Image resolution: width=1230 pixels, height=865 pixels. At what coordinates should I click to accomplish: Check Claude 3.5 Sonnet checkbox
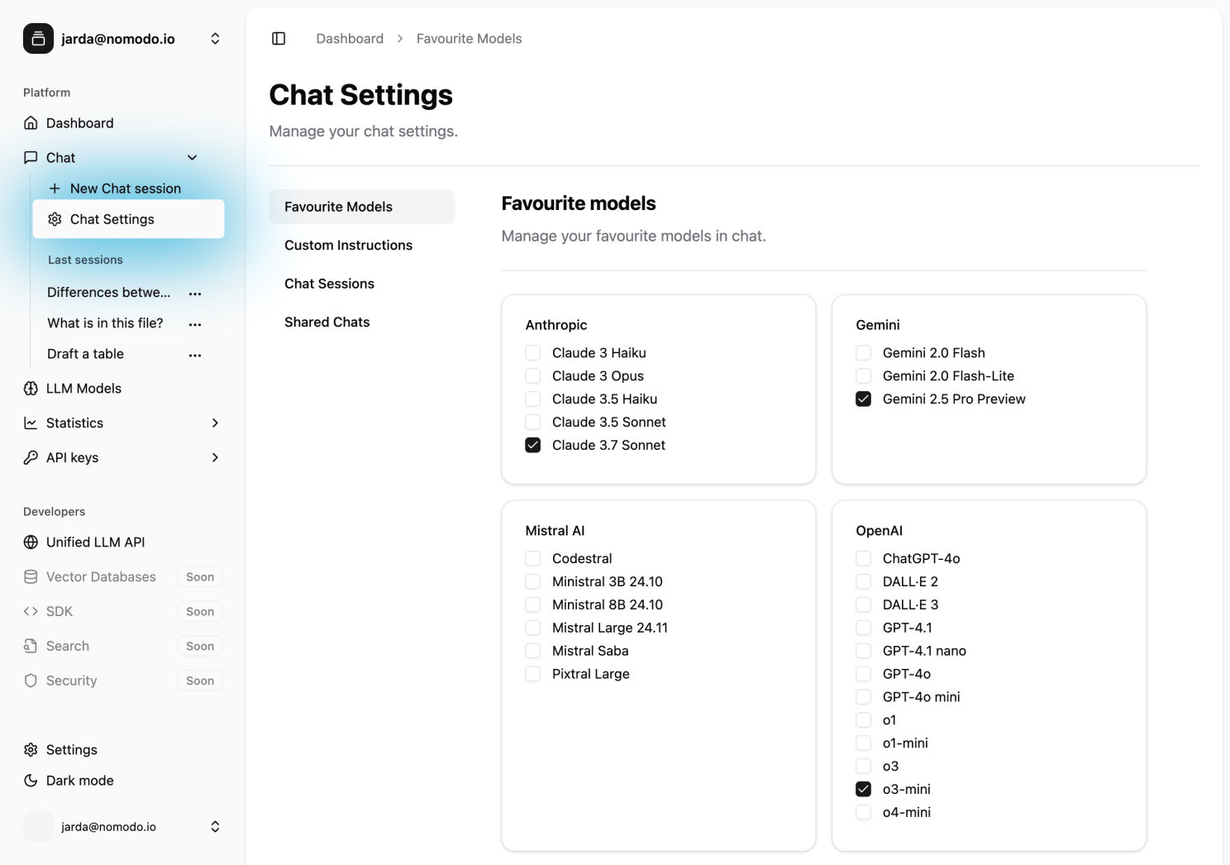[533, 422]
